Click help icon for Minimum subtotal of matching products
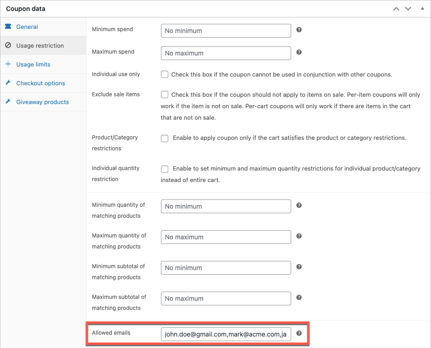 tap(299, 267)
